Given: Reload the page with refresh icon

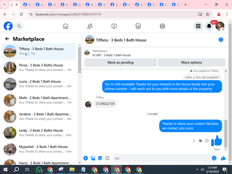Looking at the screenshot, I should (x=21, y=14).
